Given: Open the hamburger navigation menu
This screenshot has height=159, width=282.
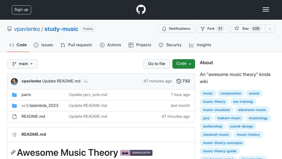Looking at the screenshot, I should (266, 9).
